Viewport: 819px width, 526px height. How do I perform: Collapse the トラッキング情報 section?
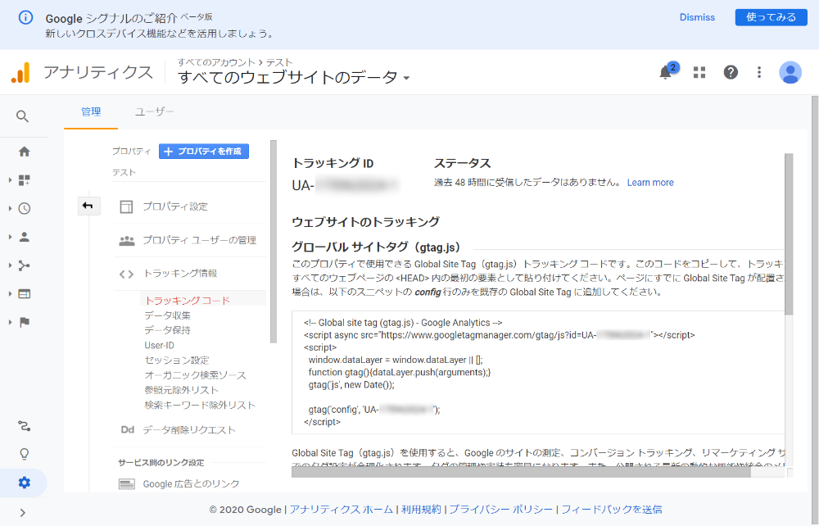180,273
